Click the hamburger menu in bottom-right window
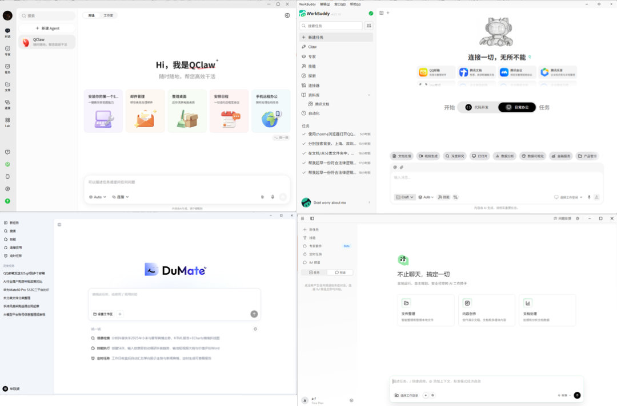Viewport: 617px width, 406px height. point(303,218)
